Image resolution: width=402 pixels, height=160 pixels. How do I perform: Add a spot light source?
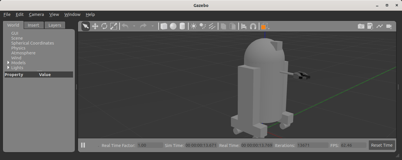[x=203, y=26]
